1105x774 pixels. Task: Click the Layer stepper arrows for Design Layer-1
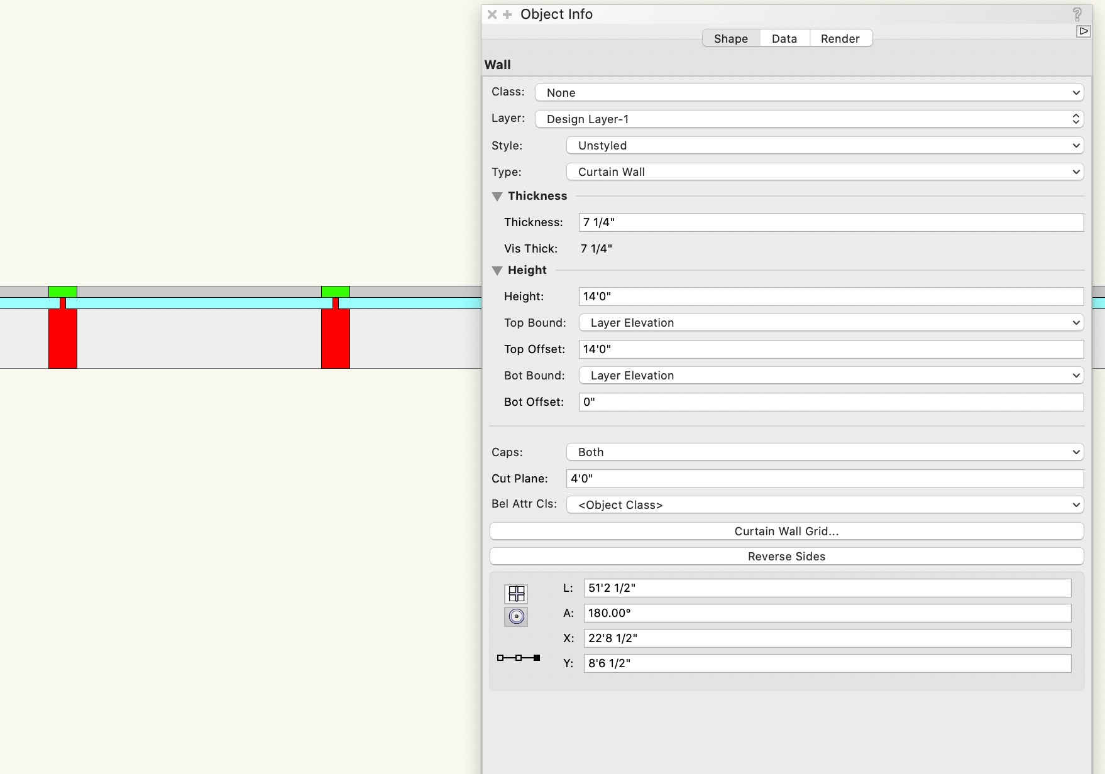(x=1077, y=119)
